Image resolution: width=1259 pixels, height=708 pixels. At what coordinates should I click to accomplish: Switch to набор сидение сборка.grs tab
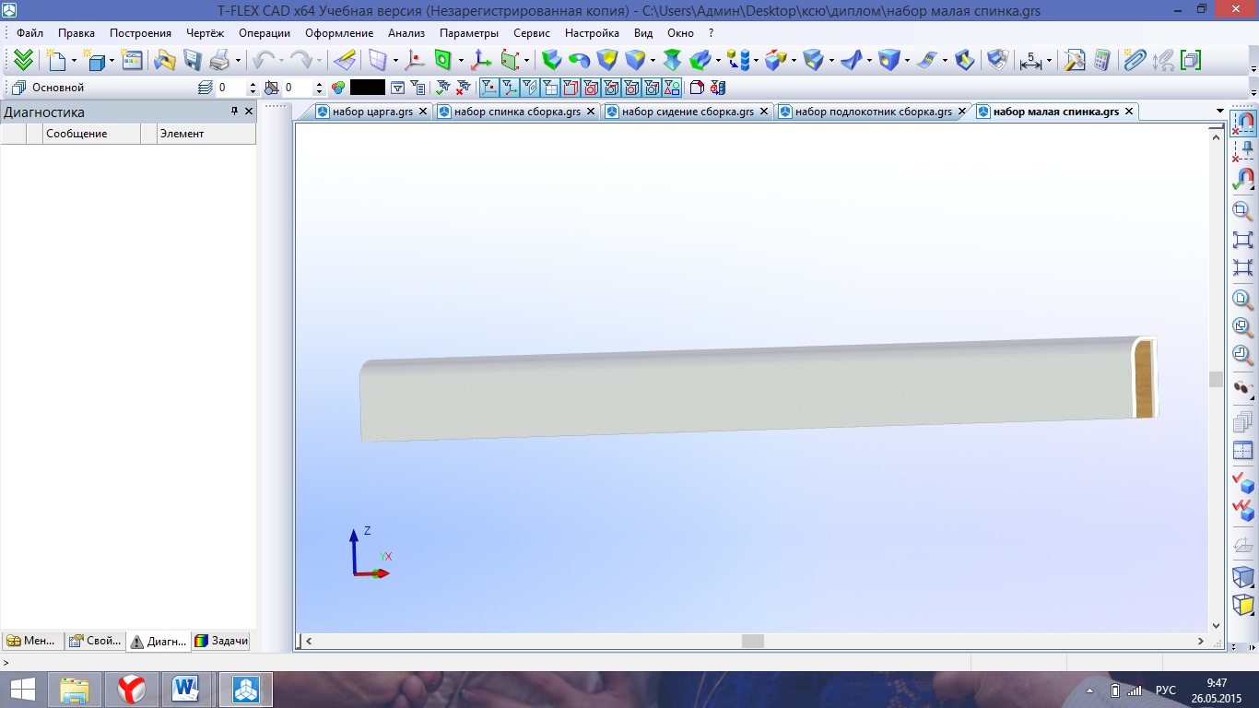click(x=687, y=112)
